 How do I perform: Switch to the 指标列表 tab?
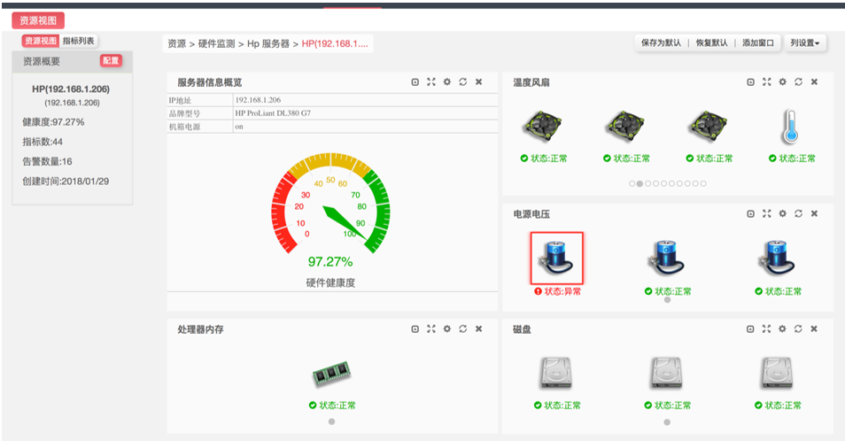[x=79, y=41]
